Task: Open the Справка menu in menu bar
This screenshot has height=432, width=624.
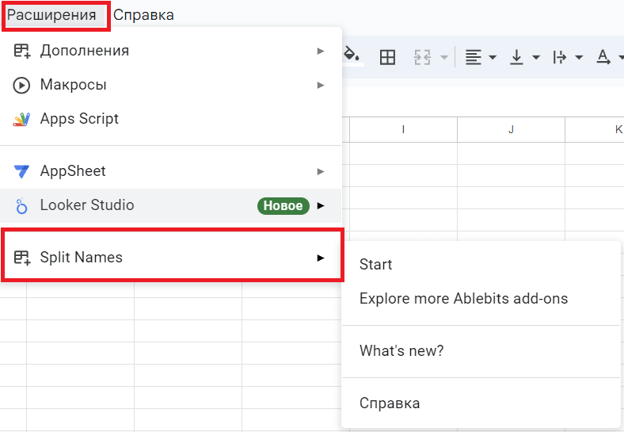Action: (x=143, y=15)
